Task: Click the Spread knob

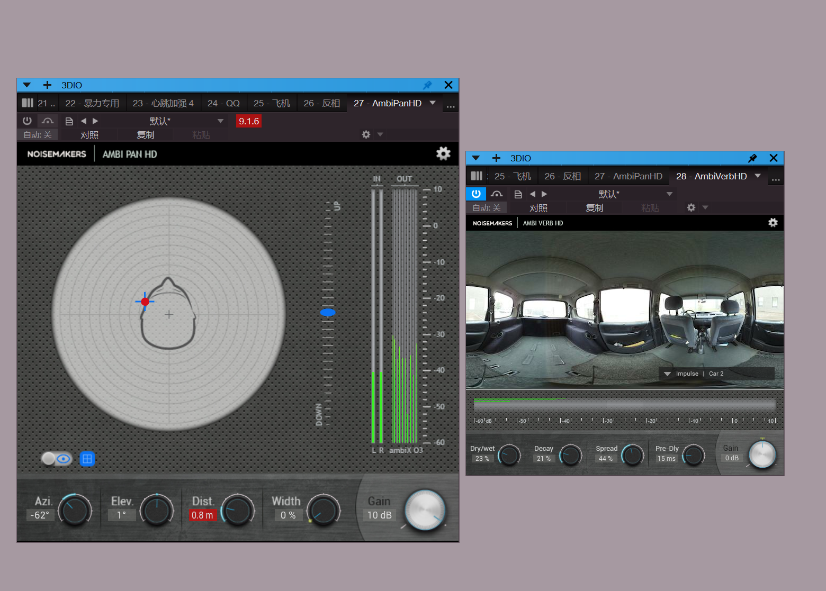Action: [x=632, y=455]
